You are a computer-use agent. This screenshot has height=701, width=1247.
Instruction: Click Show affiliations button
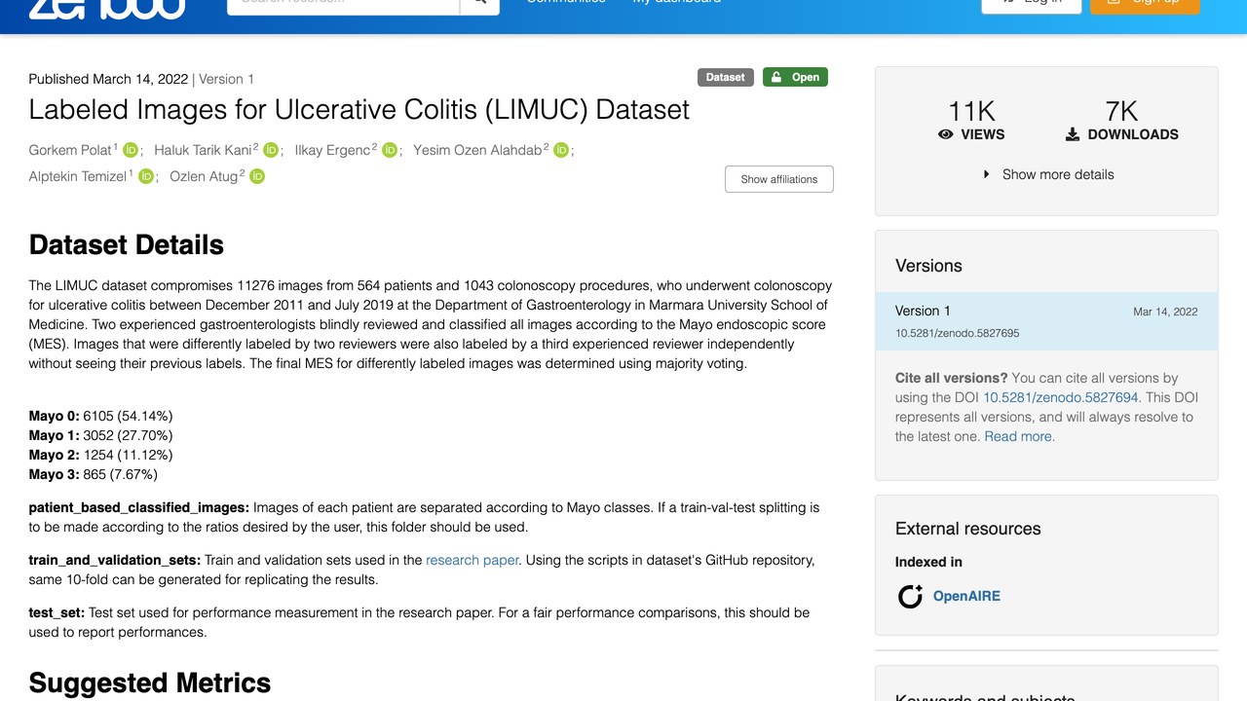[779, 179]
